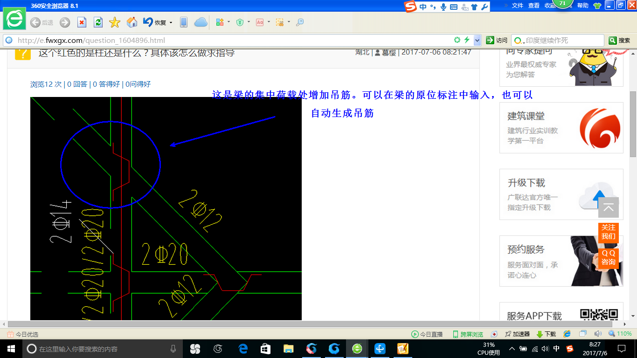Screen dimensions: 637x358
Task: Open the cloud sync icon in toolbar
Action: (201, 22)
